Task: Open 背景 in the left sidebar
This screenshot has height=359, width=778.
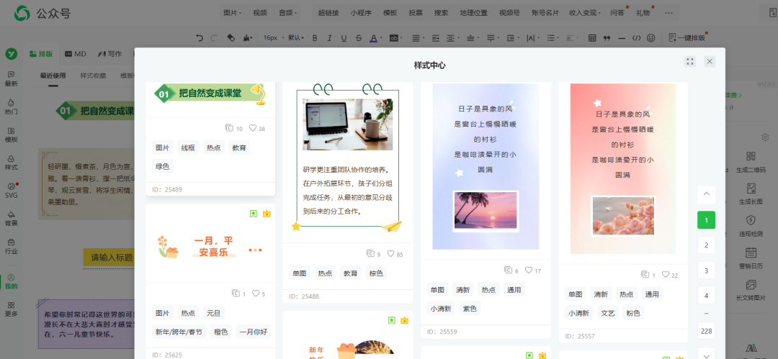Action: pos(12,218)
